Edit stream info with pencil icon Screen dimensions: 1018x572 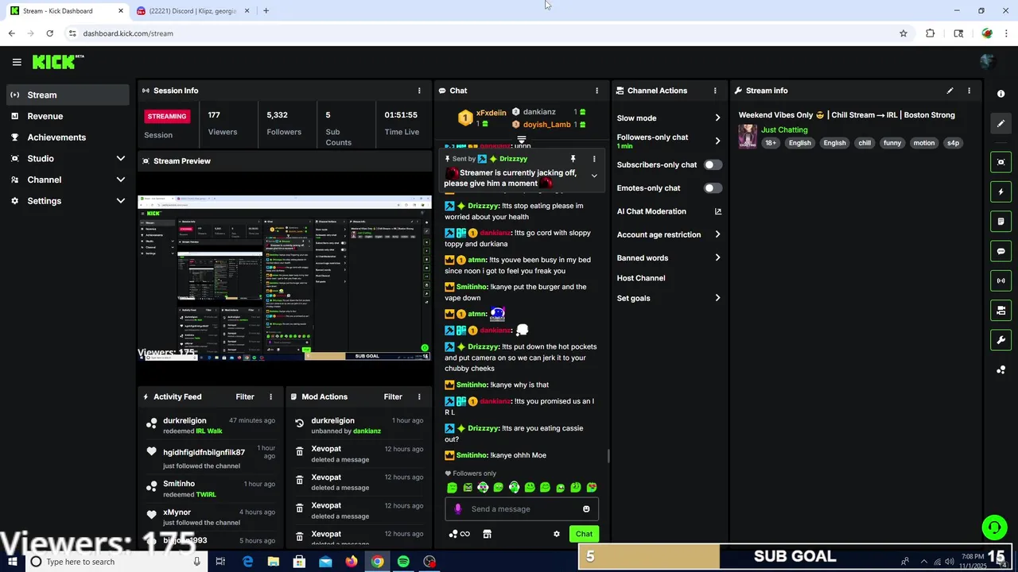coord(950,91)
